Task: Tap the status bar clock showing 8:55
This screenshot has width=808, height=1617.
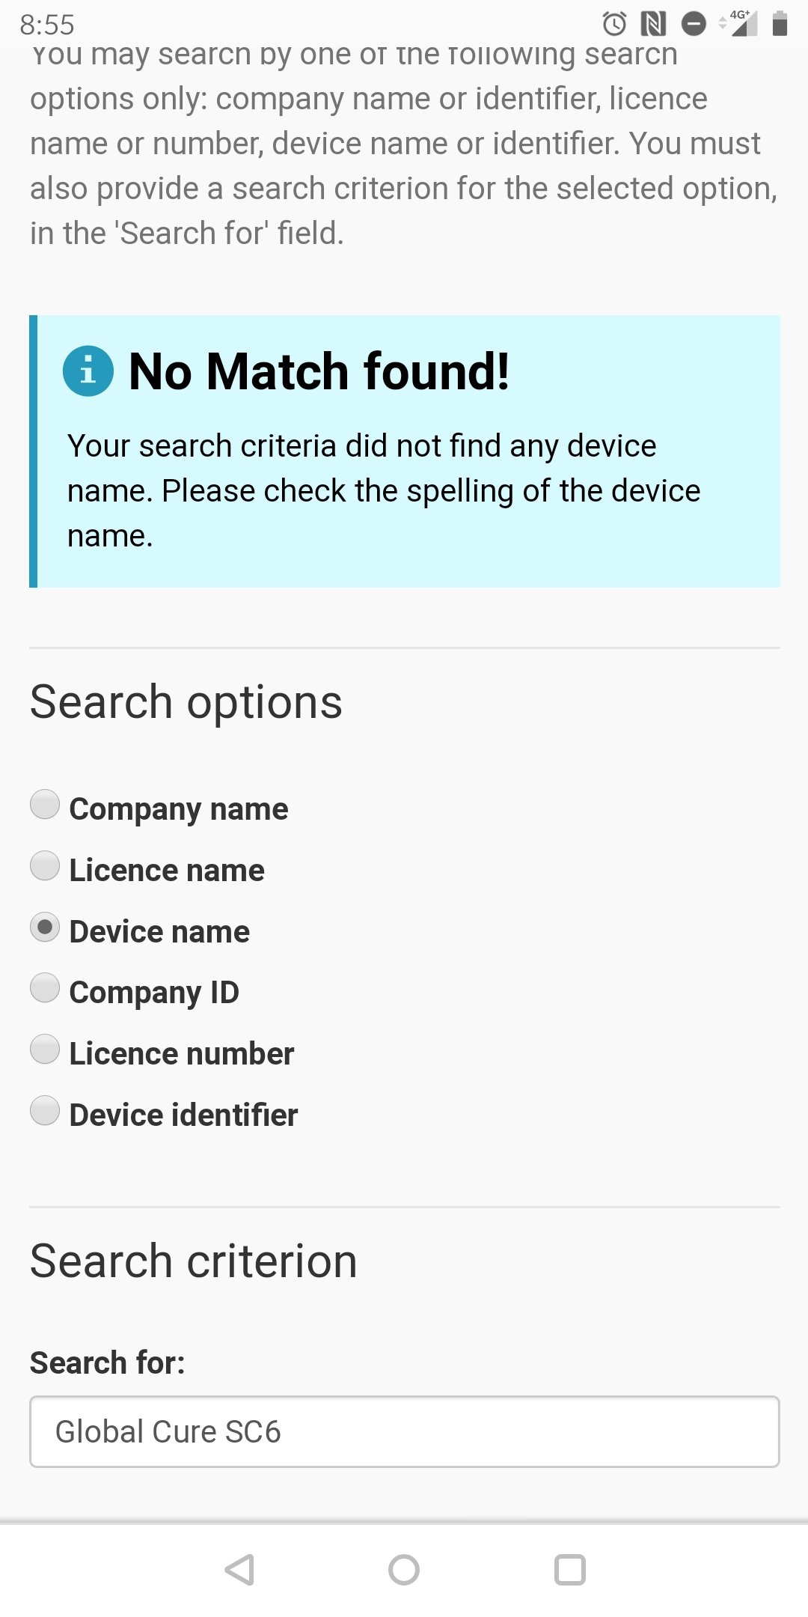Action: coord(47,25)
